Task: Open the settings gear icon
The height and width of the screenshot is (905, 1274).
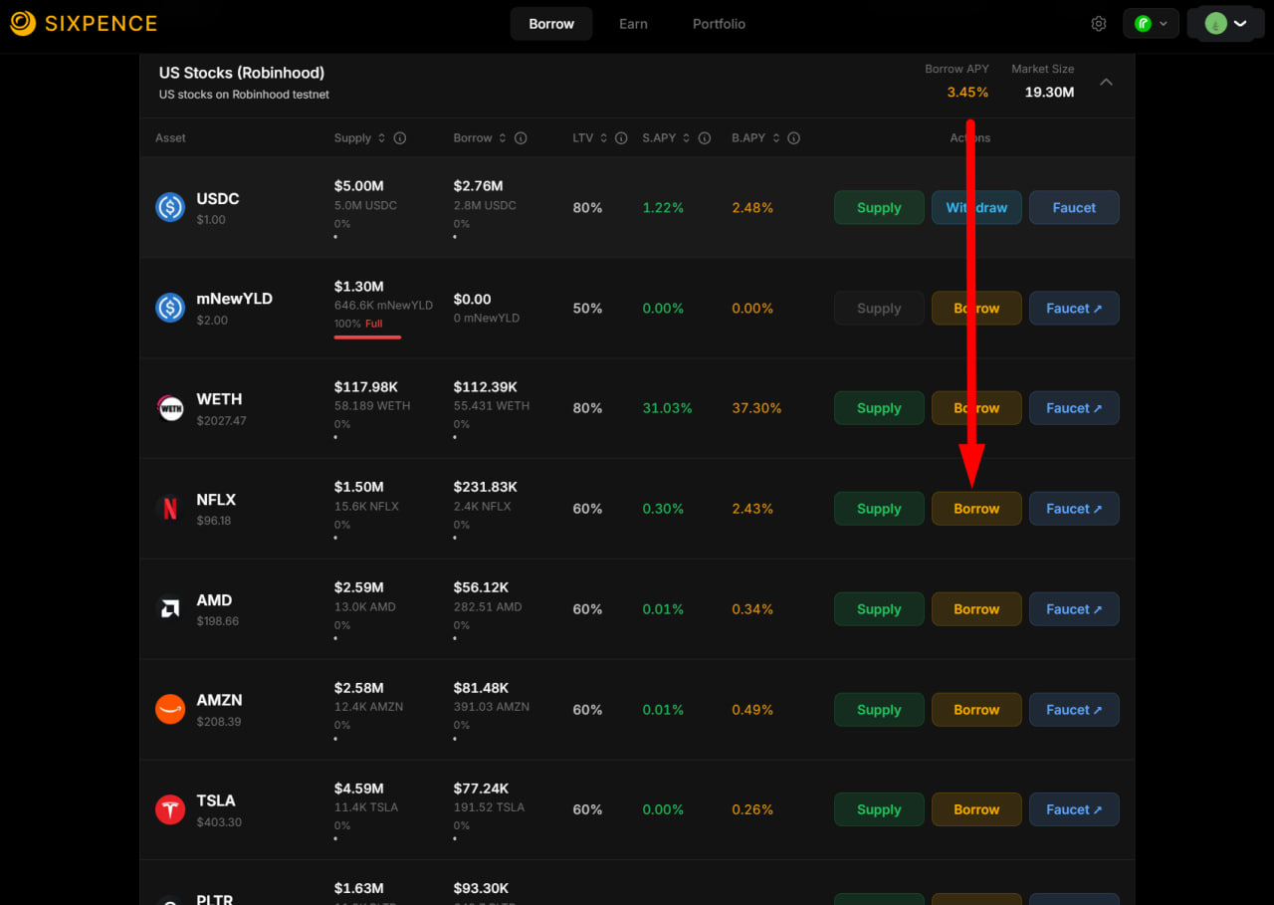Action: click(x=1099, y=24)
